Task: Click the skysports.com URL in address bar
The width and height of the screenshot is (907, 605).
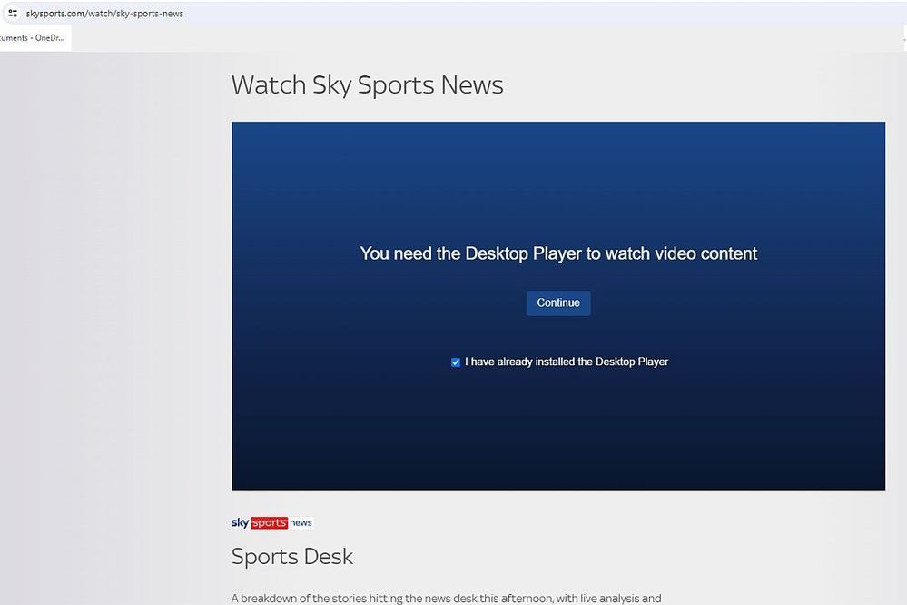Action: coord(104,14)
